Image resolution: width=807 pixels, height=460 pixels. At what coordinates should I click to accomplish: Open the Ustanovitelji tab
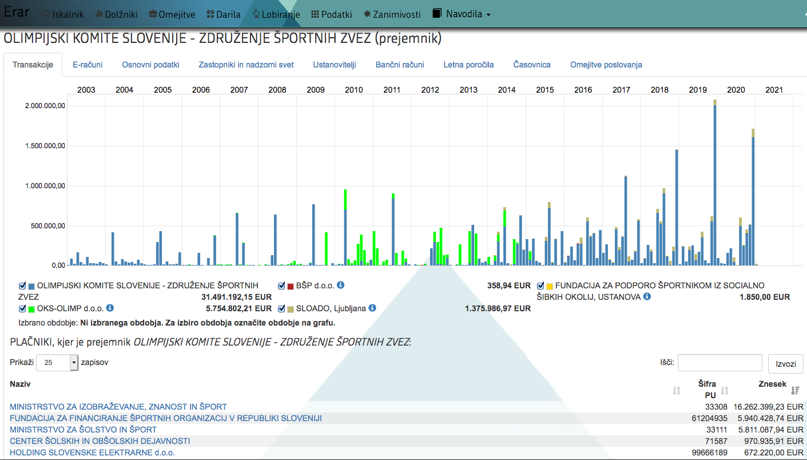tap(335, 65)
